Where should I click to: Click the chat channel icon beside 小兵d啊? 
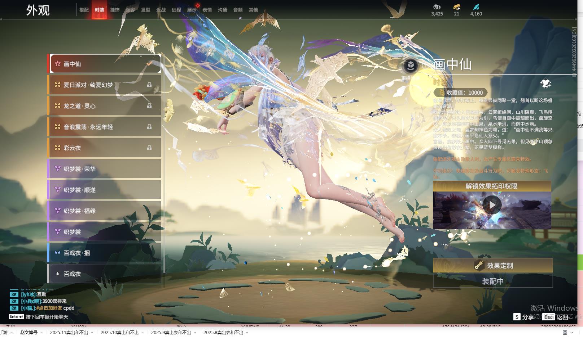pyautogui.click(x=14, y=301)
